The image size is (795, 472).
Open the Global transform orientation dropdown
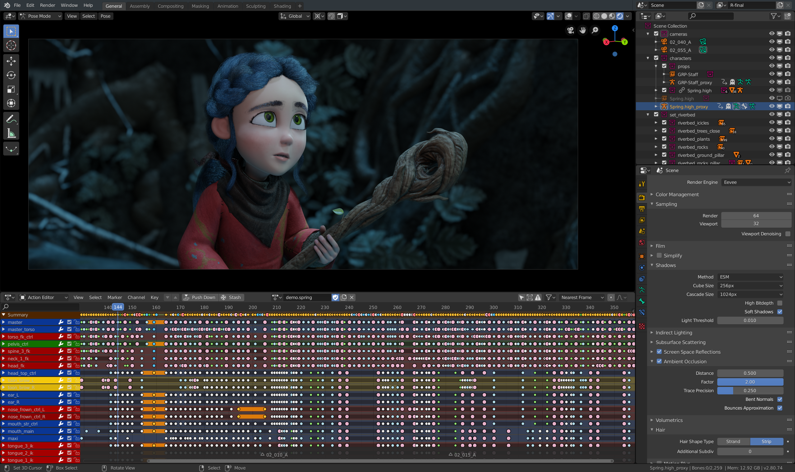[x=295, y=16]
